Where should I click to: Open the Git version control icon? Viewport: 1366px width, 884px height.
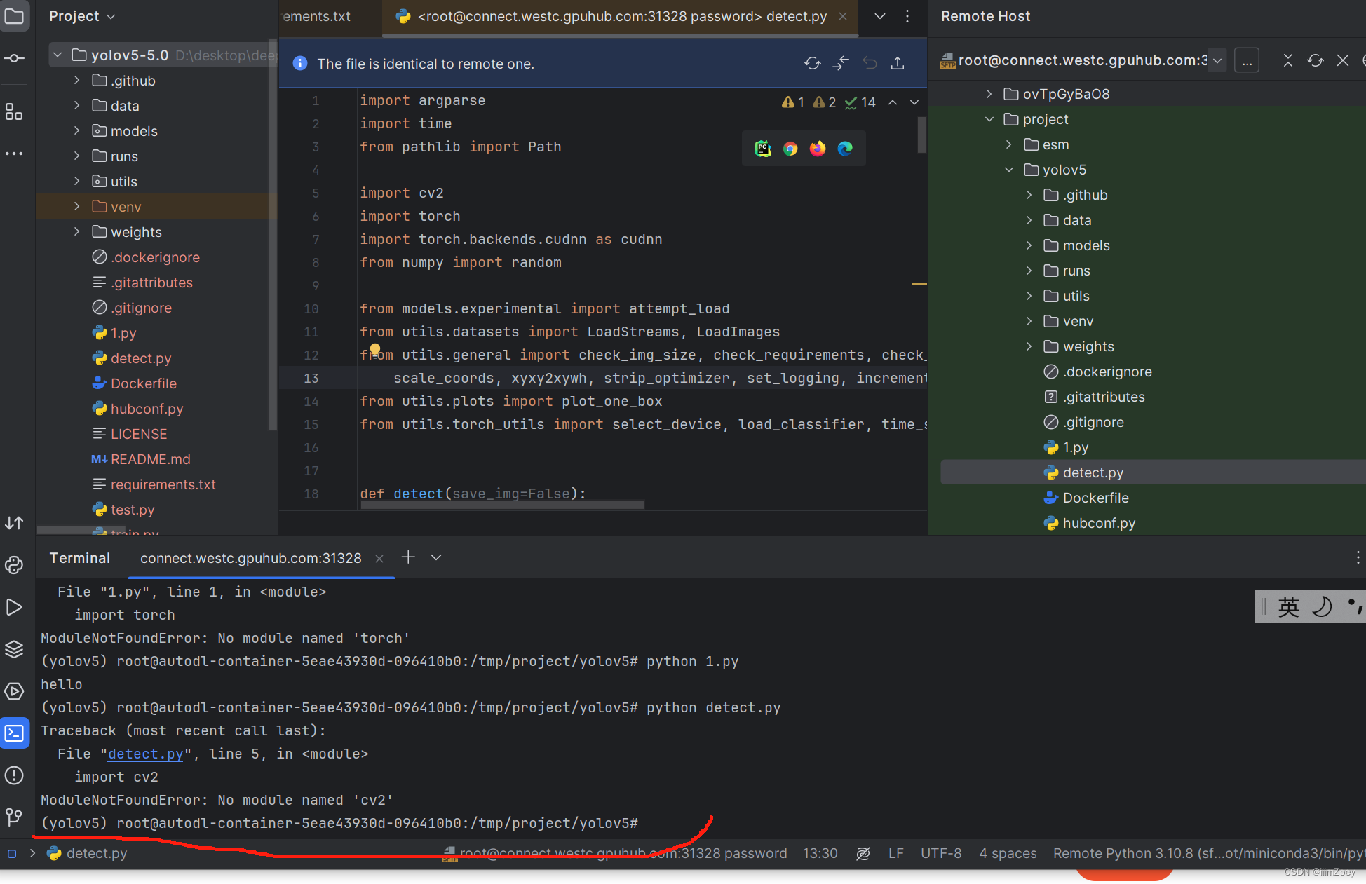click(15, 817)
